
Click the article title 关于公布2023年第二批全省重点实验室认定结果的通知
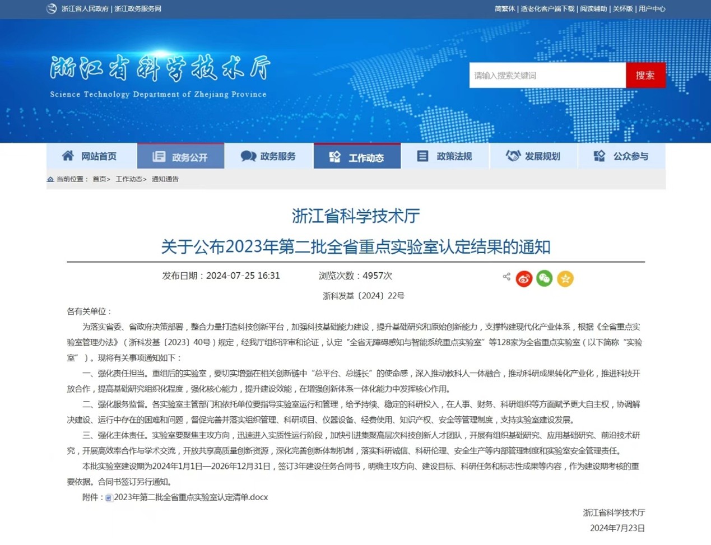(356, 246)
